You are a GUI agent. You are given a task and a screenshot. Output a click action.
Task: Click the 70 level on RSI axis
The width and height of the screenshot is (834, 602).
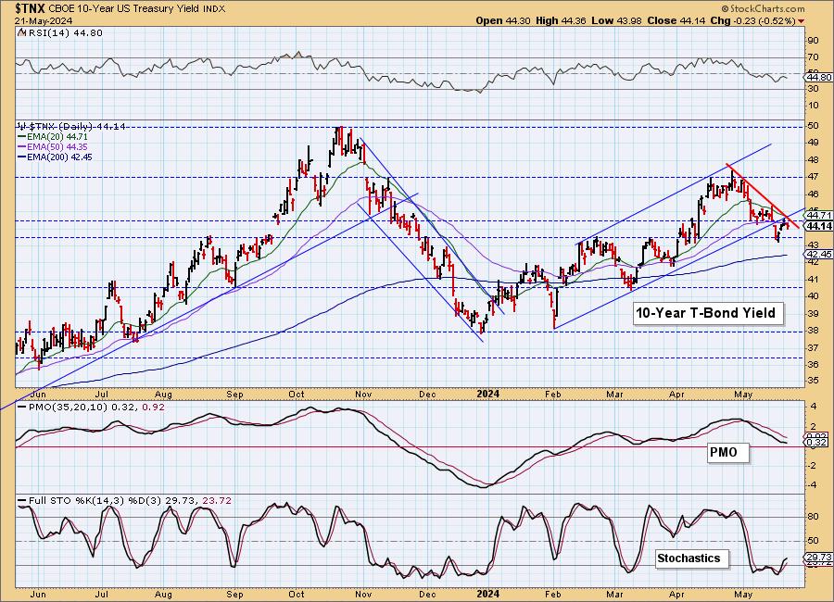coord(814,56)
